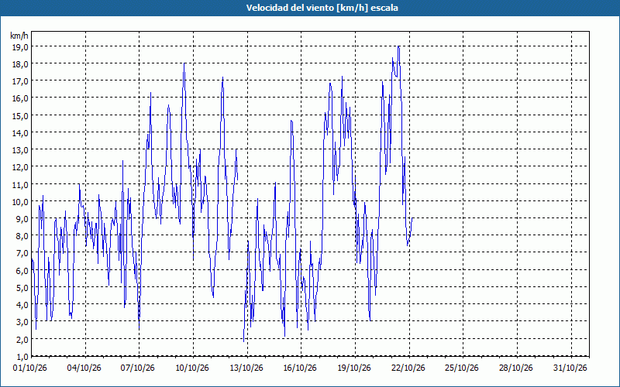Viewport: 620px width, 387px height.
Task: Click the 13/10/26 date label
Action: tap(246, 368)
